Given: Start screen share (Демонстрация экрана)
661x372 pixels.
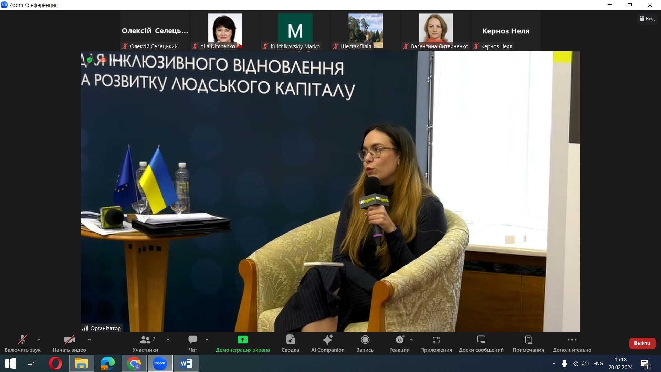Looking at the screenshot, I should pyautogui.click(x=243, y=343).
